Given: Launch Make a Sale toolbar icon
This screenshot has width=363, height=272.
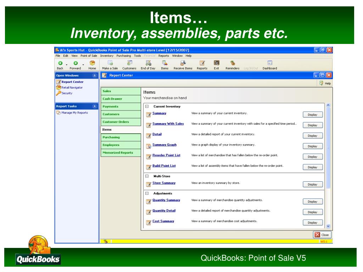Looking at the screenshot, I should point(110,63).
